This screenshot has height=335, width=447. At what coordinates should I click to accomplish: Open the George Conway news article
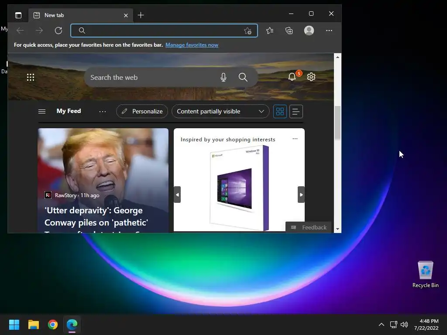[103, 180]
